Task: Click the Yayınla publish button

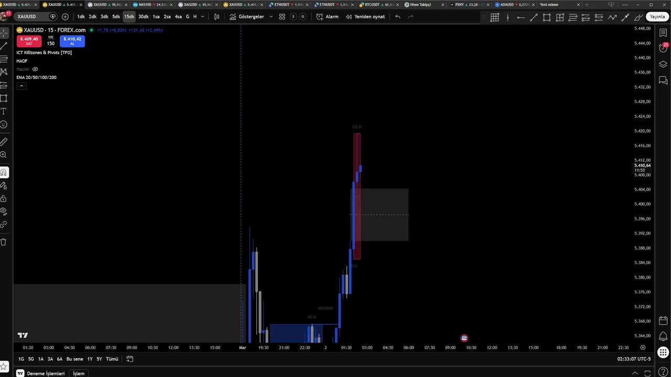Action: tap(657, 17)
